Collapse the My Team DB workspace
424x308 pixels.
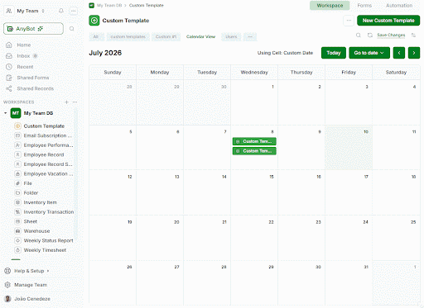[5, 113]
